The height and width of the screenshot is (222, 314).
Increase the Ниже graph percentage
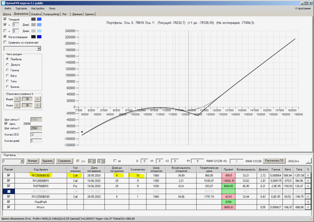tap(37, 105)
